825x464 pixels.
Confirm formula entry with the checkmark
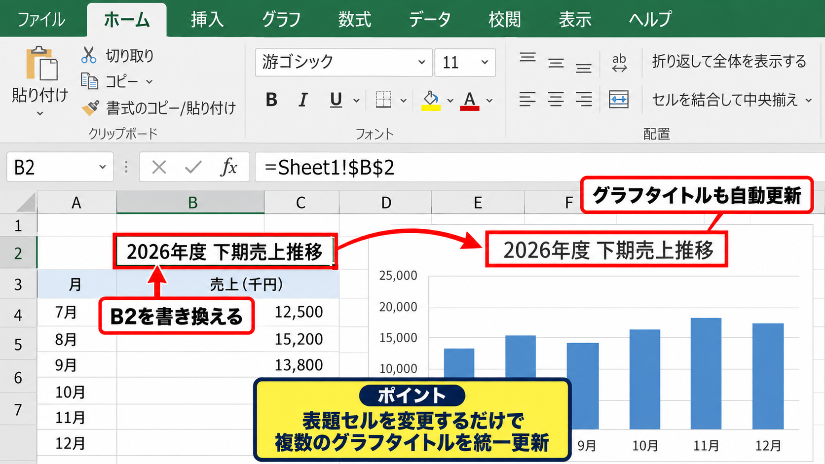pyautogui.click(x=193, y=167)
